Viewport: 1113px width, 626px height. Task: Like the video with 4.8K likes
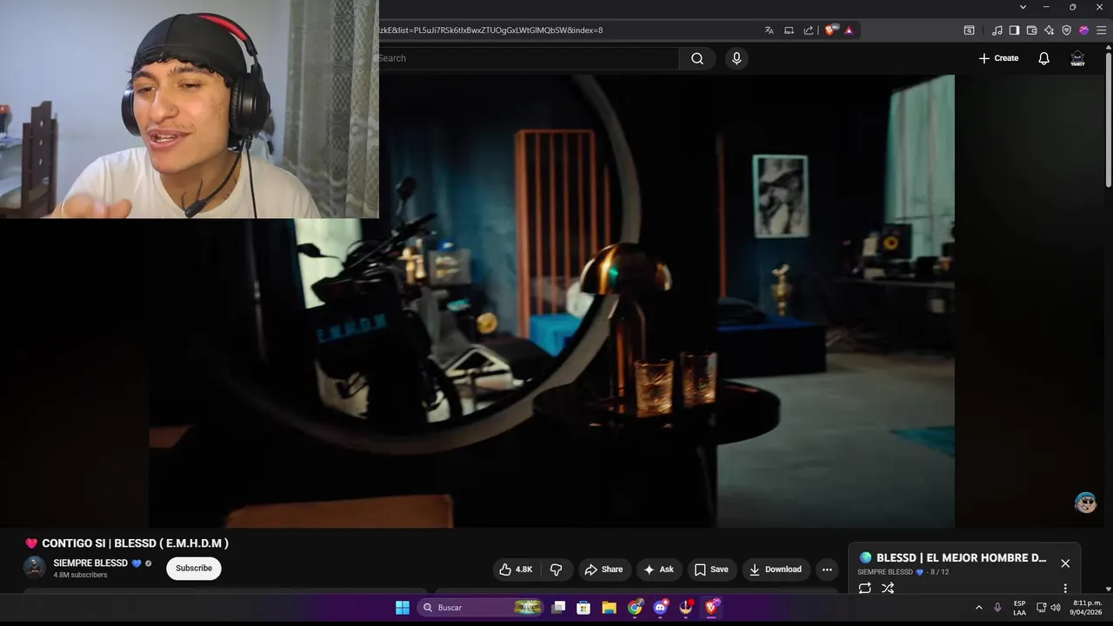point(516,569)
